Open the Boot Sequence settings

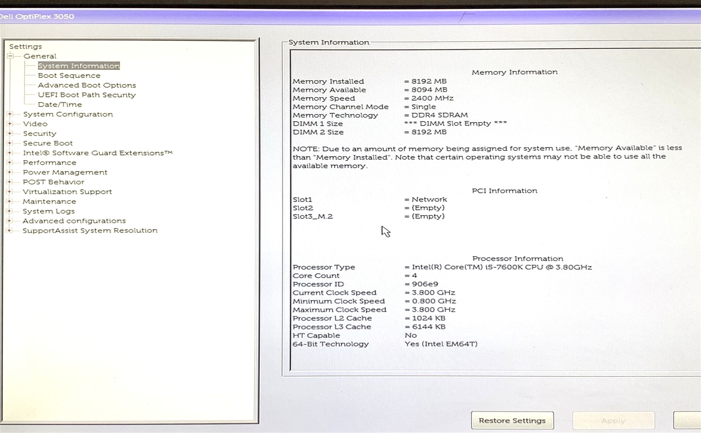(69, 76)
